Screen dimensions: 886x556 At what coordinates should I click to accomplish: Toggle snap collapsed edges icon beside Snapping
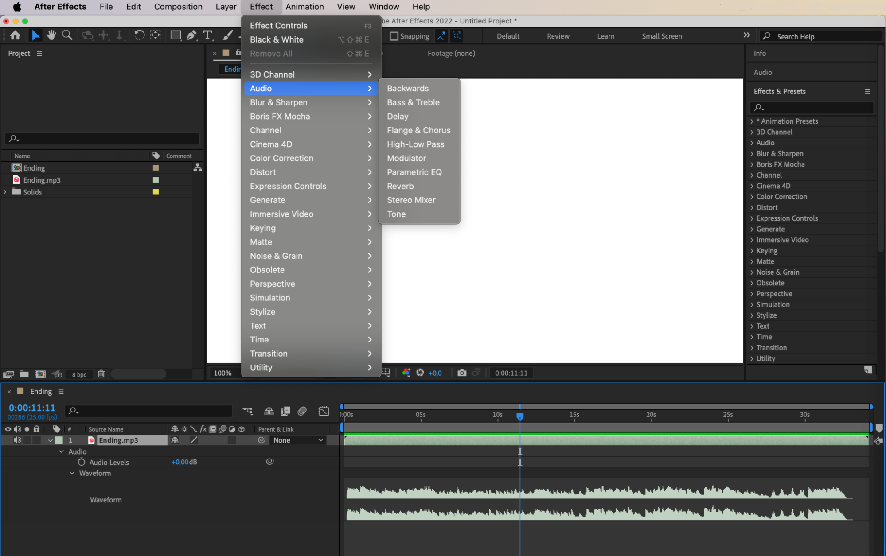(x=441, y=36)
